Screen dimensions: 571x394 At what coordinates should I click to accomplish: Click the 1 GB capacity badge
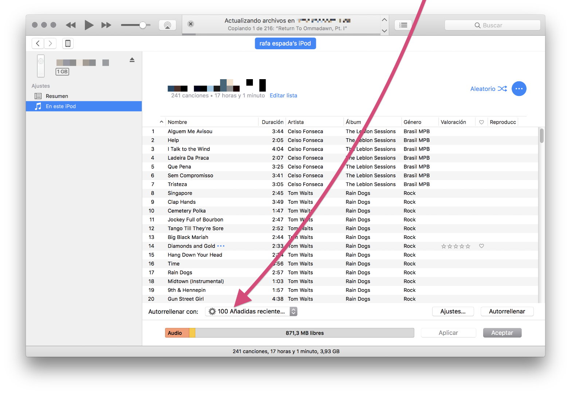(62, 72)
